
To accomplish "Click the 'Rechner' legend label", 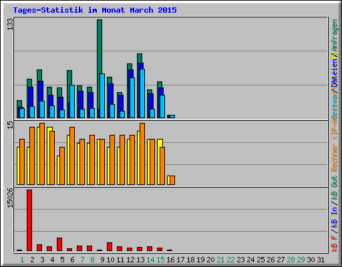I will [335, 158].
